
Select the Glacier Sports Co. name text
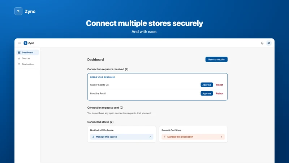(100, 85)
